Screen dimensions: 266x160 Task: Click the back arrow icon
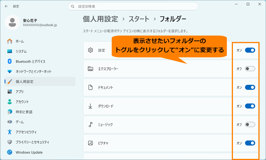6,6
